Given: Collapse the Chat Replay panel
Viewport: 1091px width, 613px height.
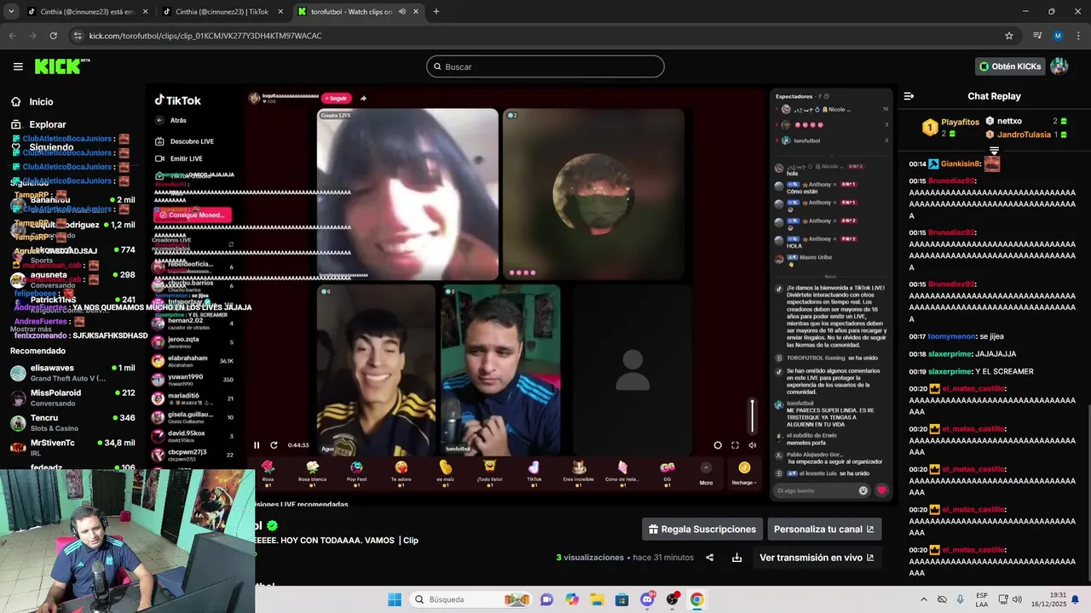Looking at the screenshot, I should (909, 96).
